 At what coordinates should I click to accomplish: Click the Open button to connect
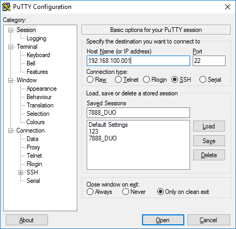163,220
